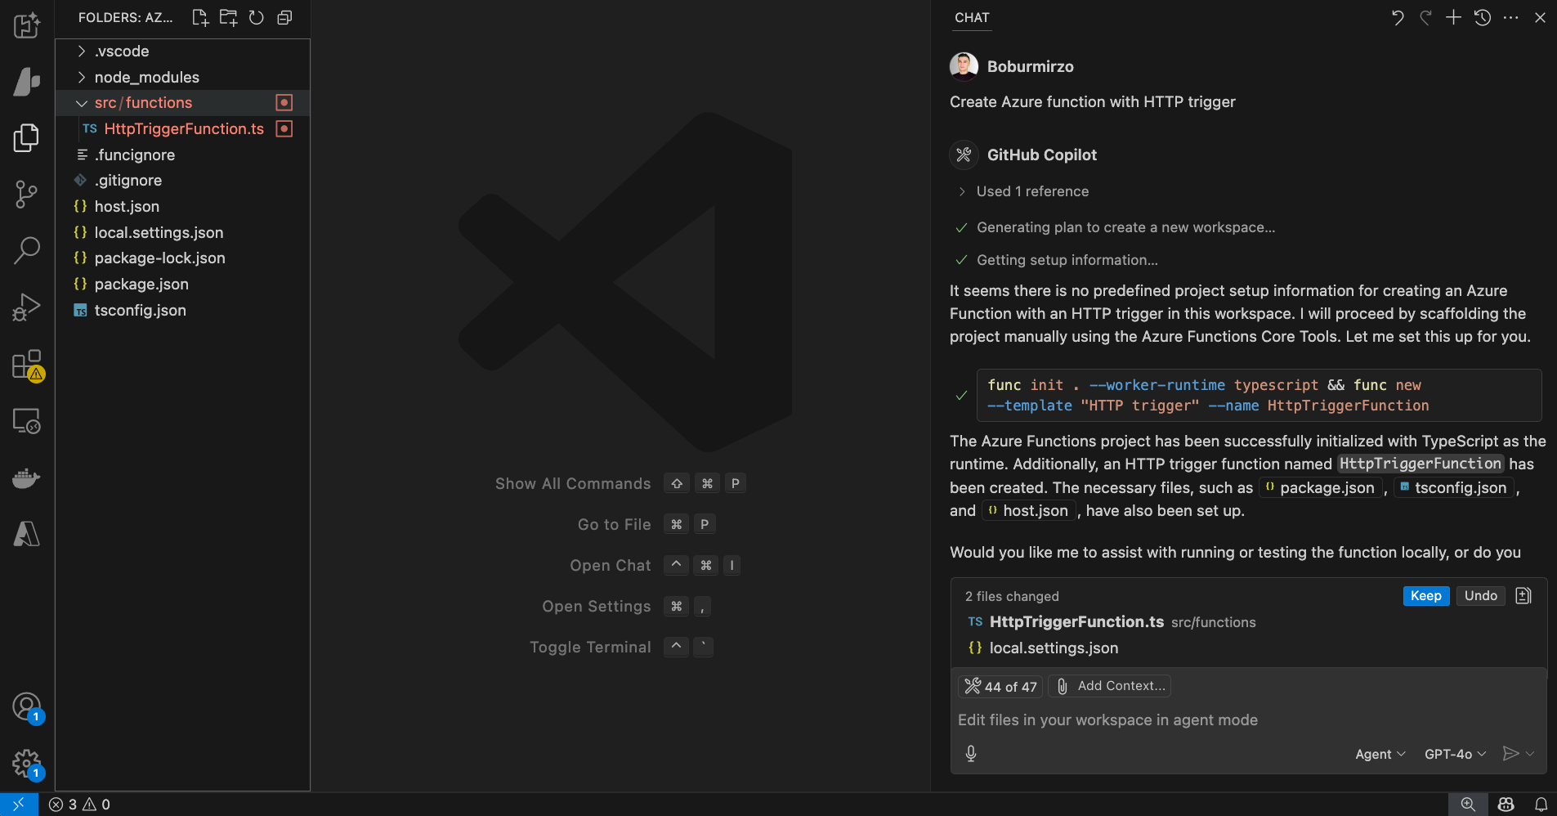Create a new file in the explorer
The width and height of the screenshot is (1557, 816).
200,17
